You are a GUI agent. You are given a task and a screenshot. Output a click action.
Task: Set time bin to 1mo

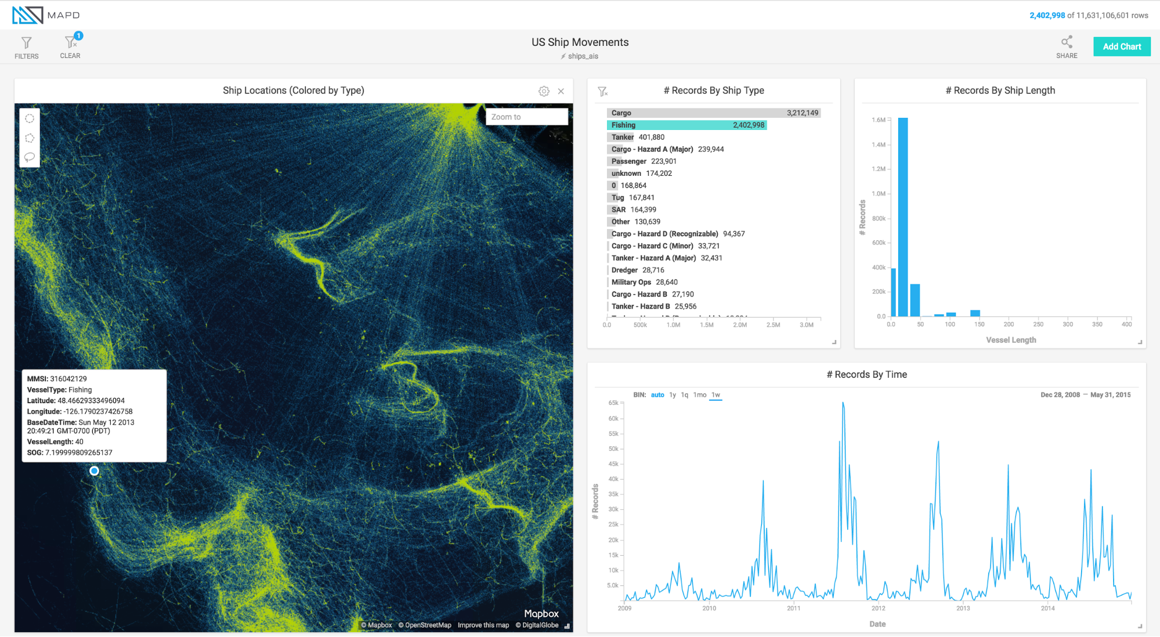tap(700, 395)
